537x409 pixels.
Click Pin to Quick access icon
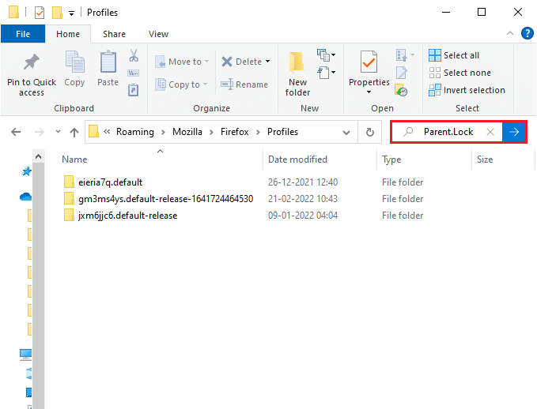[31, 62]
